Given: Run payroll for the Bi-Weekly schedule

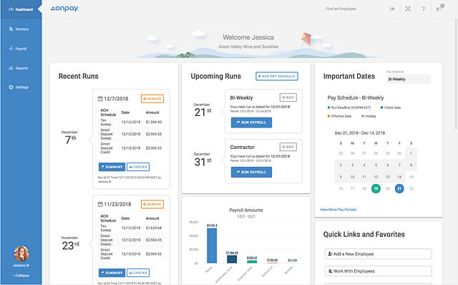Looking at the screenshot, I should tap(251, 122).
